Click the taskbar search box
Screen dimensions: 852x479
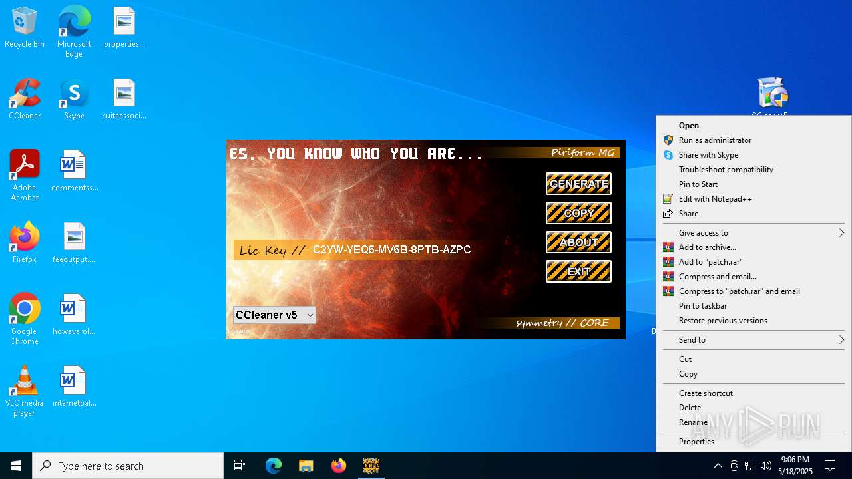point(128,466)
